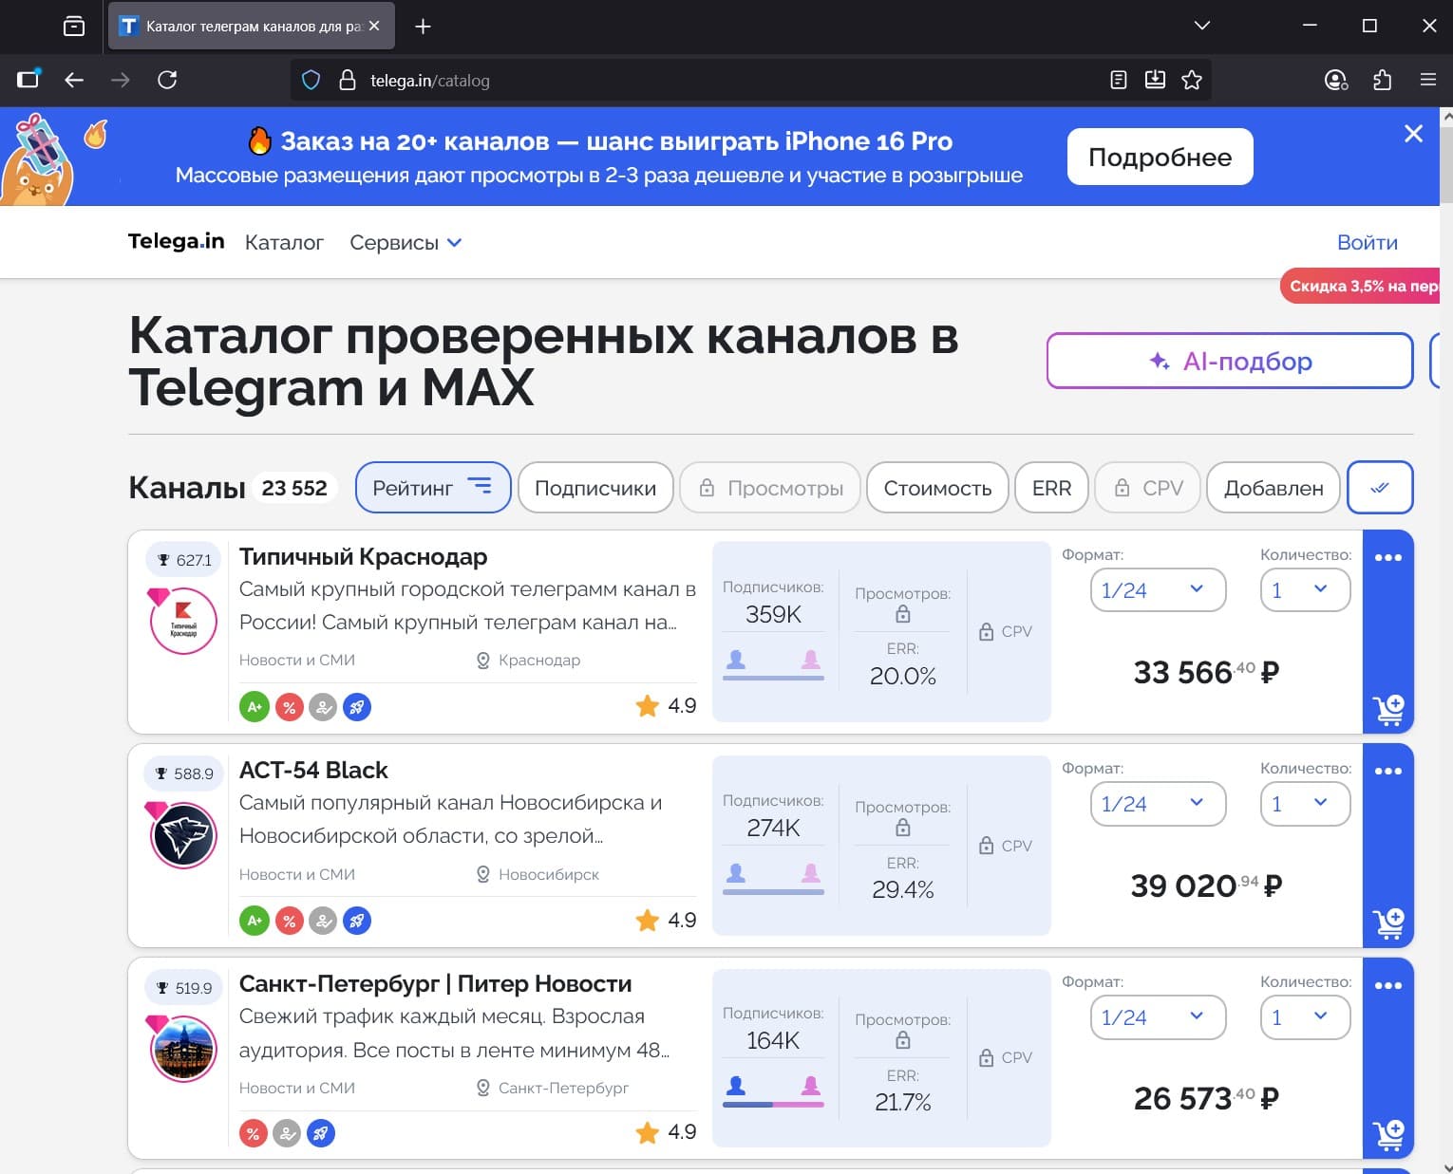1453x1174 pixels.
Task: Click the Войти login link
Action: tap(1367, 243)
